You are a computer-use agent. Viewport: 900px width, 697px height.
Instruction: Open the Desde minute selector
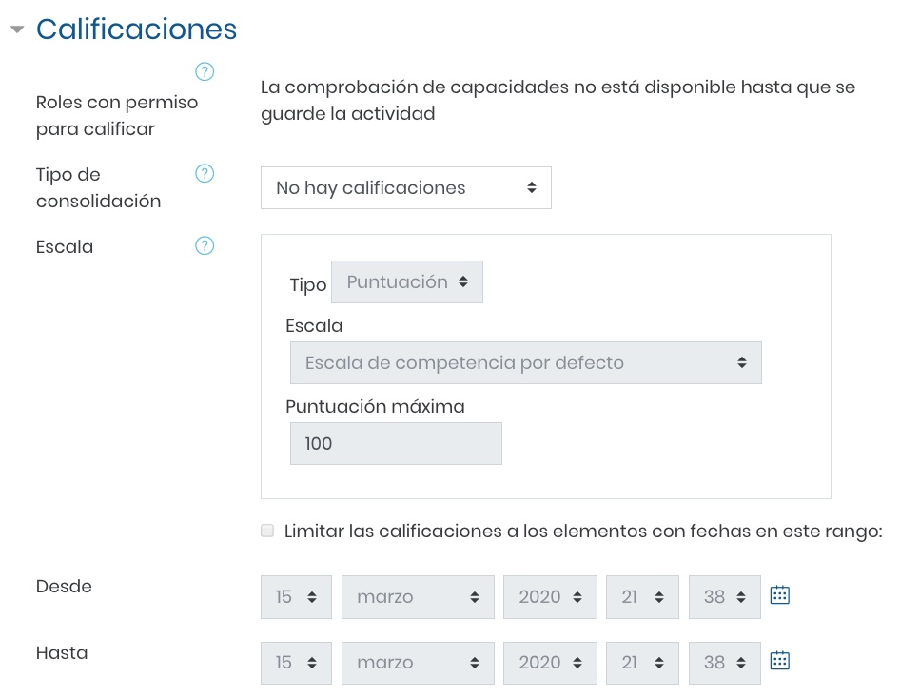click(x=724, y=597)
